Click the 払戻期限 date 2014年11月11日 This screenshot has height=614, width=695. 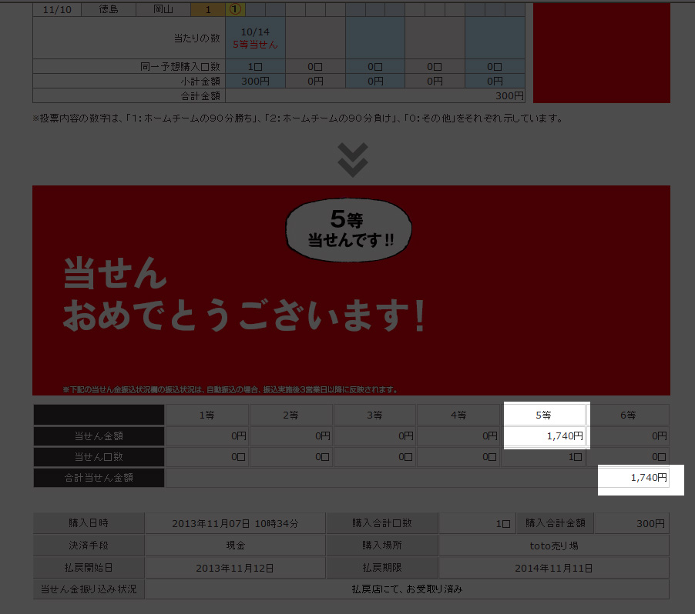click(553, 568)
